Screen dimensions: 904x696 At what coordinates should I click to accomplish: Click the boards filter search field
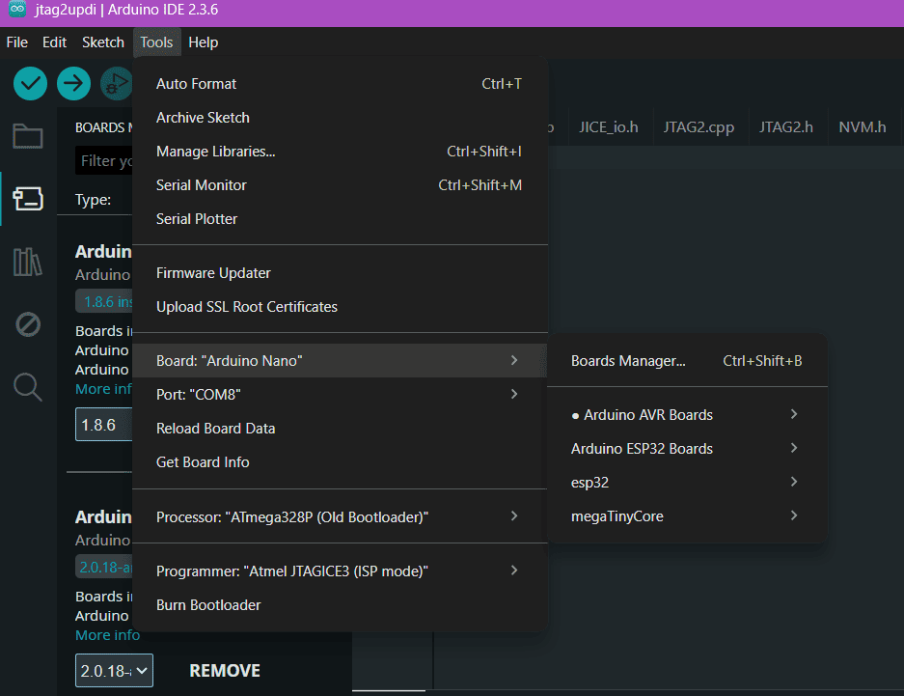coord(104,160)
